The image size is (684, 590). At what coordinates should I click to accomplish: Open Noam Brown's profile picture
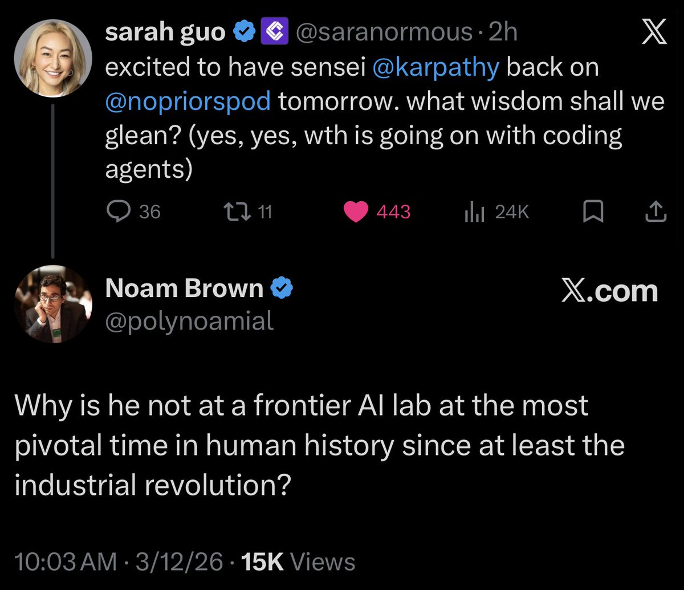point(52,305)
